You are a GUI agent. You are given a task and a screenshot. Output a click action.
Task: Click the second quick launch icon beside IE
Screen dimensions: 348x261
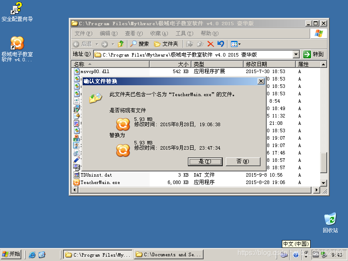42,254
